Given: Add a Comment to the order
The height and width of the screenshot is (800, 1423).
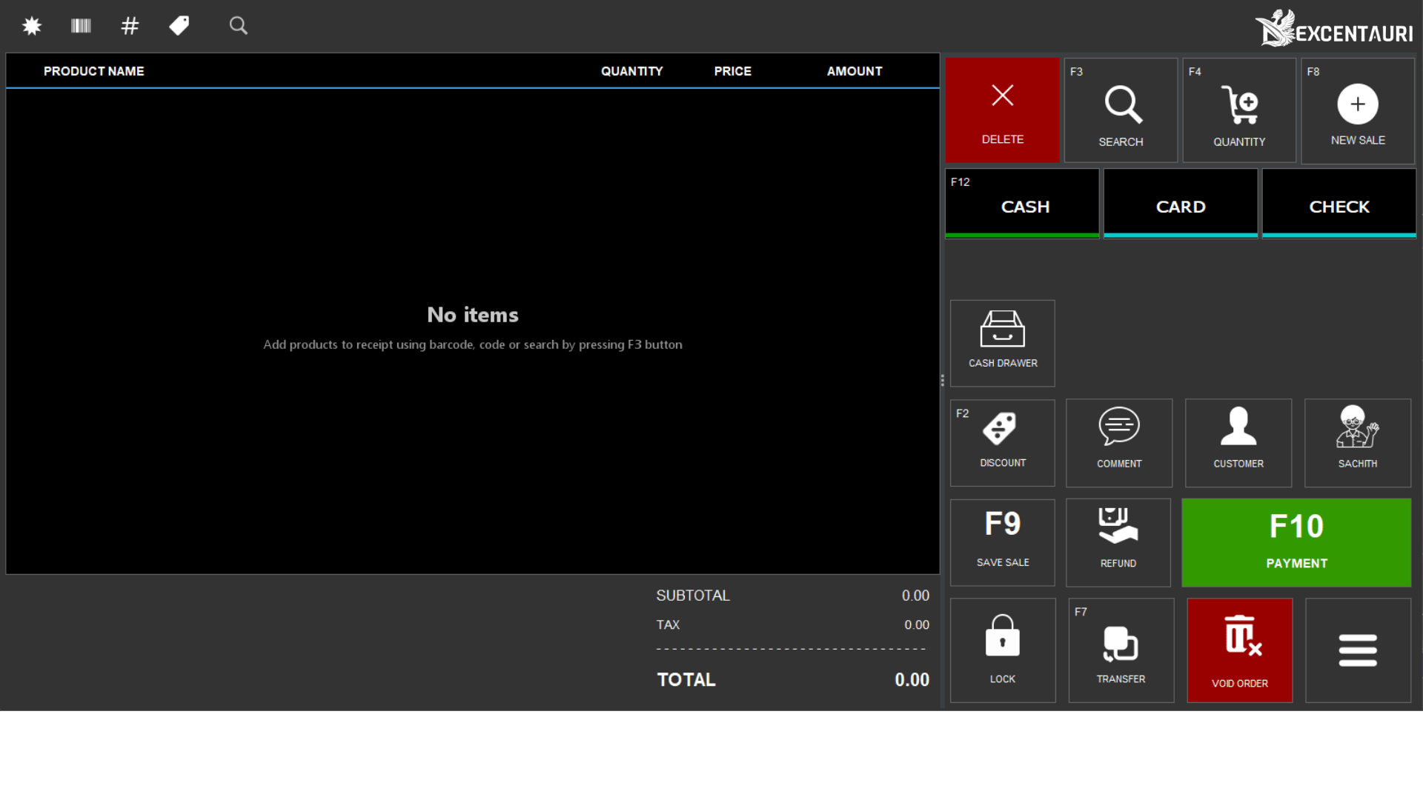Looking at the screenshot, I should tap(1119, 443).
